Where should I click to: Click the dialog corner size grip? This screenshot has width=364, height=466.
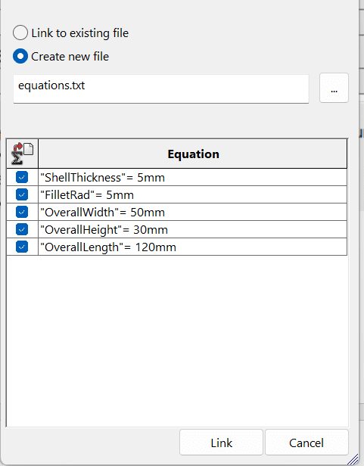click(x=353, y=459)
